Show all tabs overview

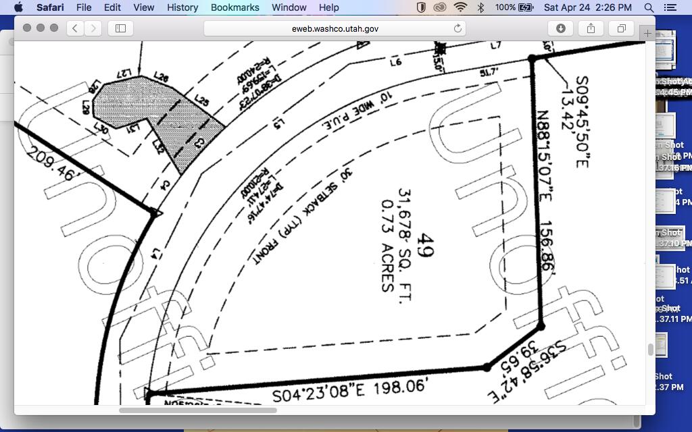click(x=622, y=28)
